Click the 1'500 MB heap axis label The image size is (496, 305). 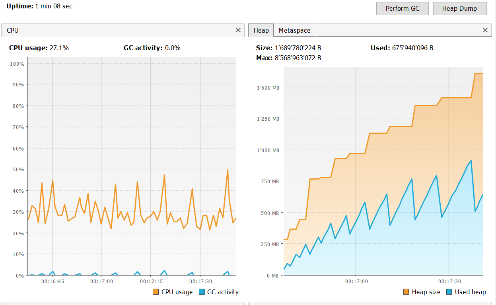pyautogui.click(x=267, y=87)
